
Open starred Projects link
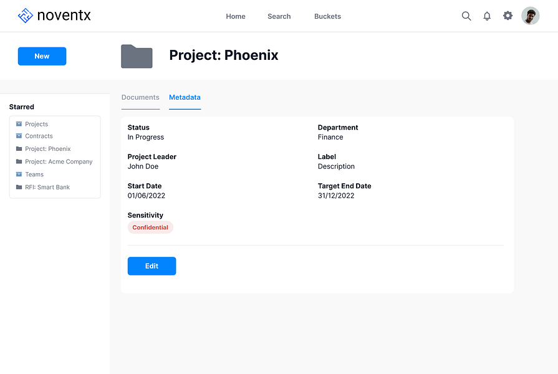(36, 124)
